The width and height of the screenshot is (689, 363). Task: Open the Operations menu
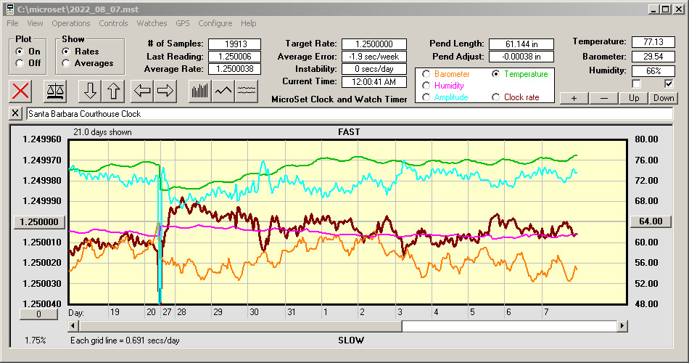click(71, 23)
